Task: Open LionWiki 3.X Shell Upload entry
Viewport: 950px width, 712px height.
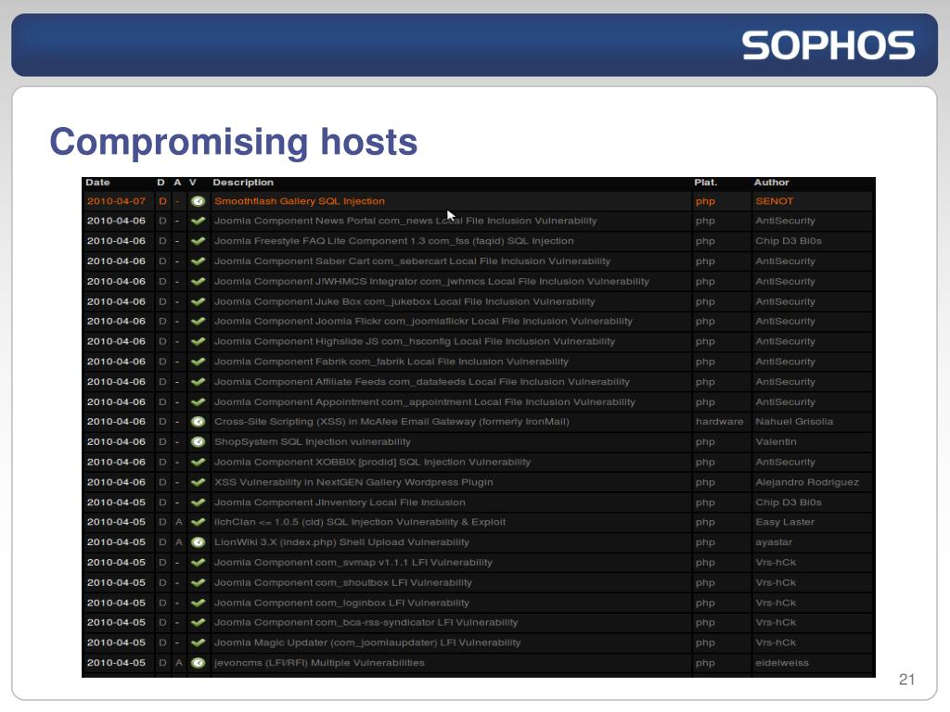Action: point(341,542)
